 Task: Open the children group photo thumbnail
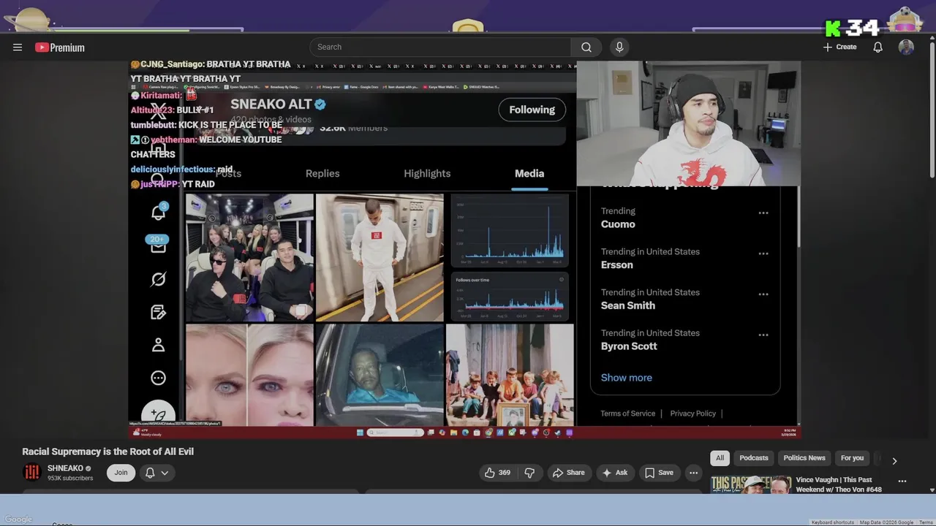coord(510,375)
